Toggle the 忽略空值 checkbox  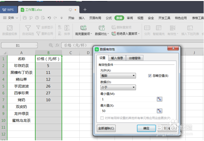tap(150, 76)
